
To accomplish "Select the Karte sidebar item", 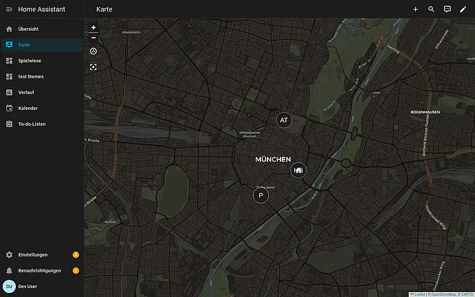I will coord(42,45).
